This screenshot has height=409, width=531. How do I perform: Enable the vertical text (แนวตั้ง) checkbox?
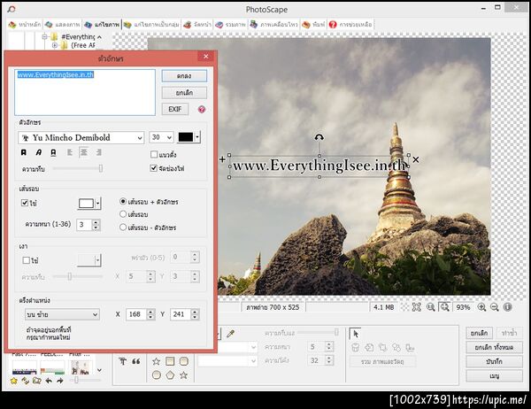(154, 155)
